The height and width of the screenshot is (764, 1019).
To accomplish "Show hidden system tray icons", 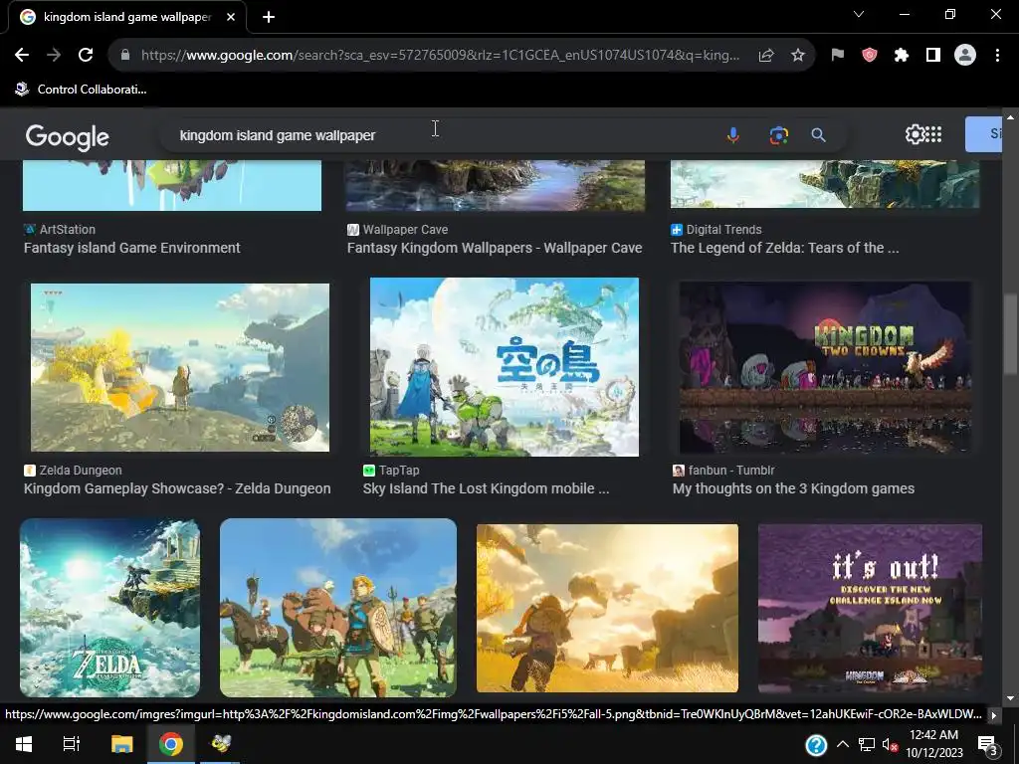I will [842, 744].
